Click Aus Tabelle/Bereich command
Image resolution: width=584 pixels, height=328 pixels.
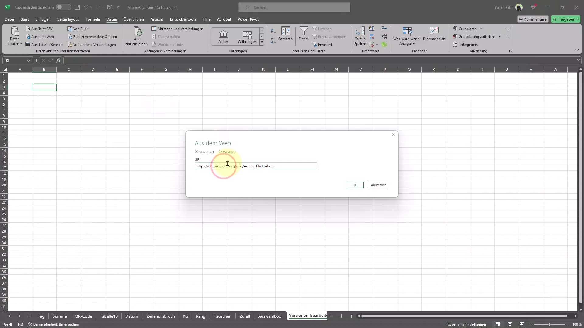(x=44, y=44)
